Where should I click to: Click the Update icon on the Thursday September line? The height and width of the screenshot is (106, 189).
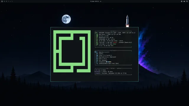pyautogui.click(x=95, y=73)
